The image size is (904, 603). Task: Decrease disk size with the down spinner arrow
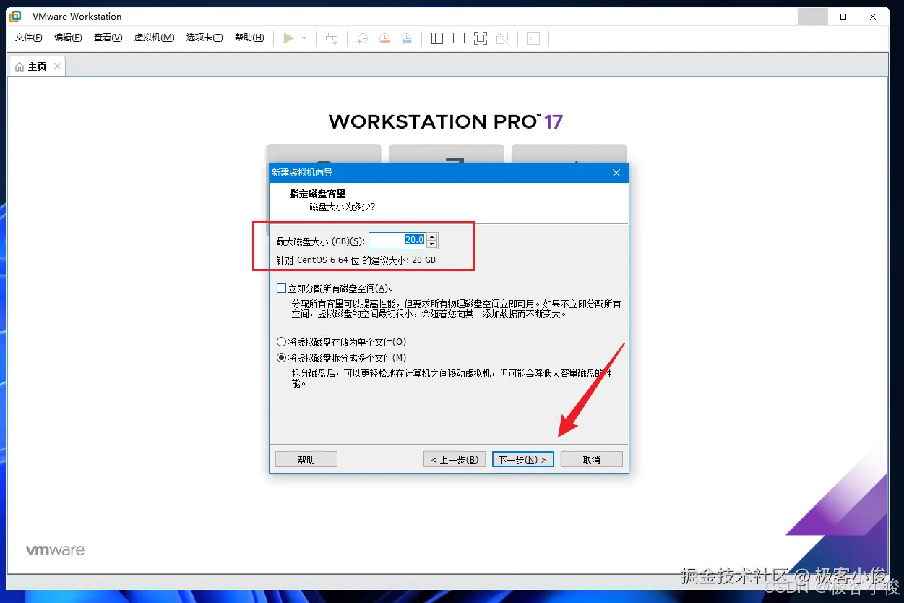pos(431,244)
